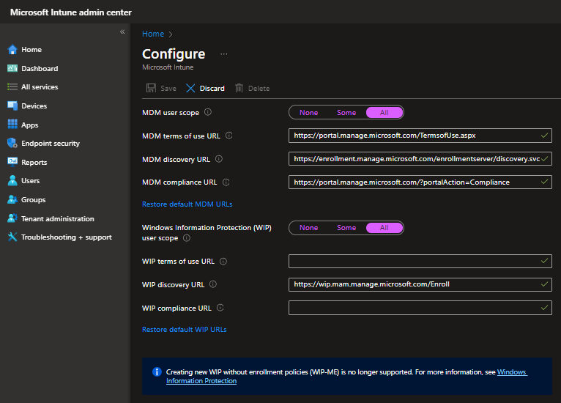Show info for WIP terms of use URL
Screen dimensions: 561x403
click(x=223, y=262)
